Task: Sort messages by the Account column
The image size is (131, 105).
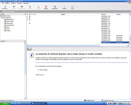Action: coord(123,14)
